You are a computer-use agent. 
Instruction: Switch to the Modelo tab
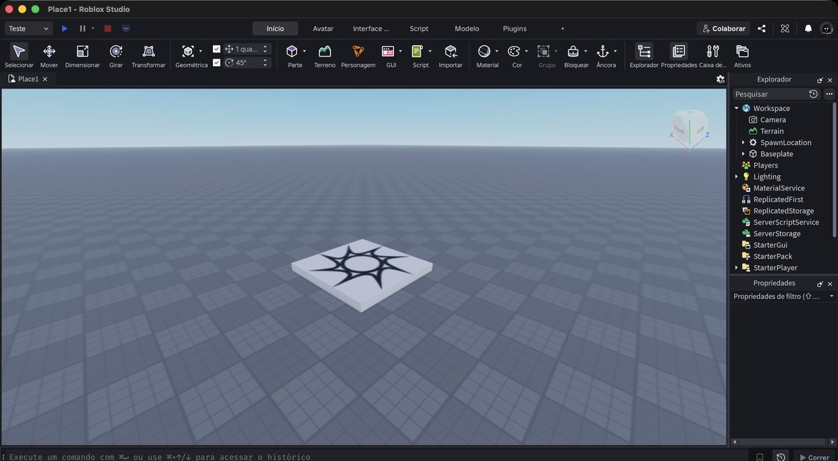pyautogui.click(x=466, y=29)
